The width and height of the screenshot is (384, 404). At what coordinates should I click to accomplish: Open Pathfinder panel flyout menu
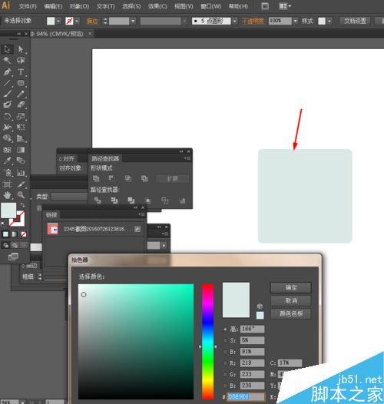pyautogui.click(x=187, y=158)
